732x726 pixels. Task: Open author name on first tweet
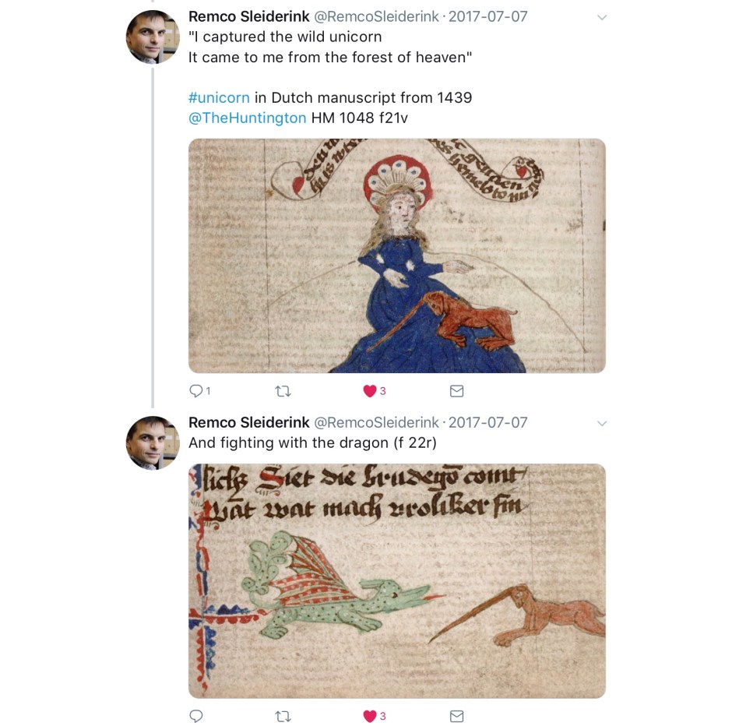point(249,16)
